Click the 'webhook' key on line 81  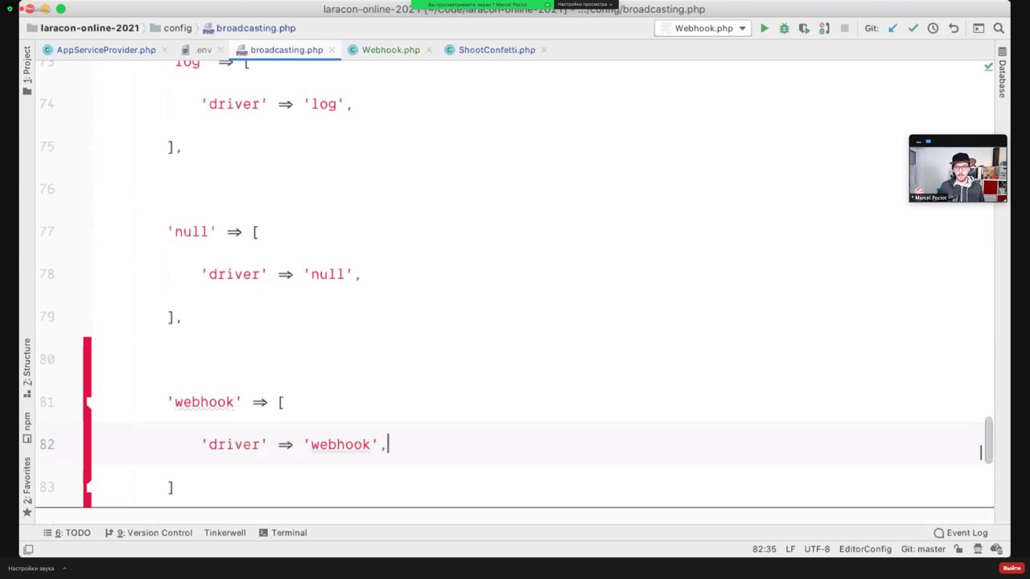click(204, 402)
